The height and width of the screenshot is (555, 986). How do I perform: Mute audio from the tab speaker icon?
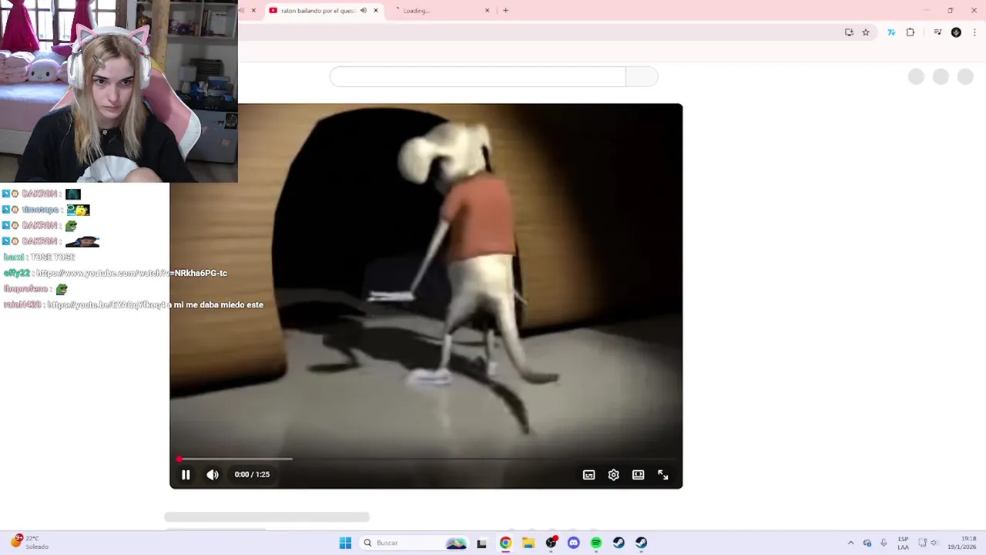tap(364, 11)
